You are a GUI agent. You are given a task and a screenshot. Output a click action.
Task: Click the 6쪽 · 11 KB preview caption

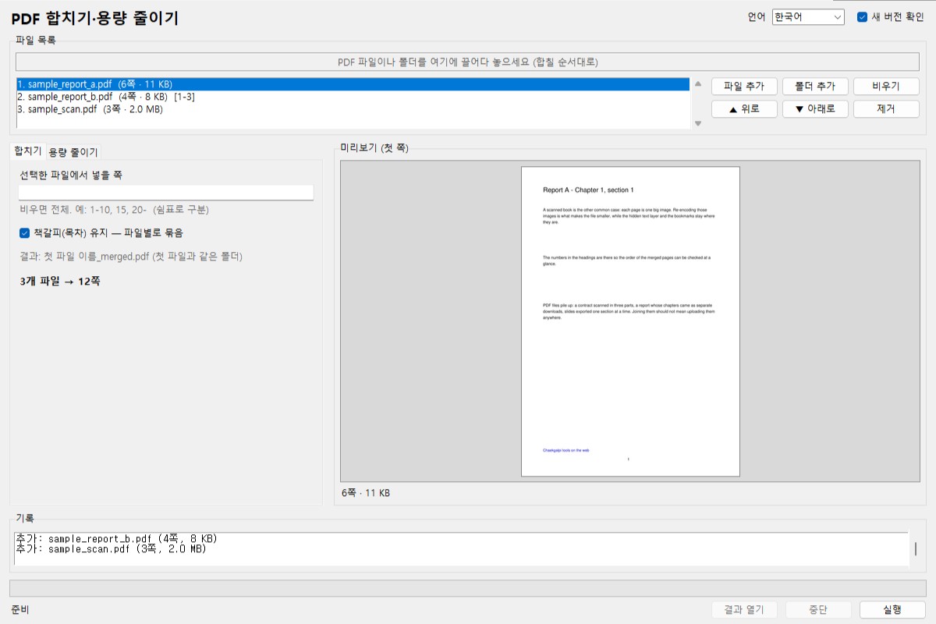point(366,493)
